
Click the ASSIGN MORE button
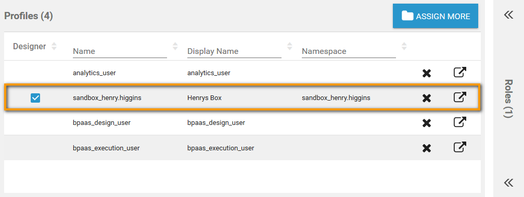click(x=436, y=16)
